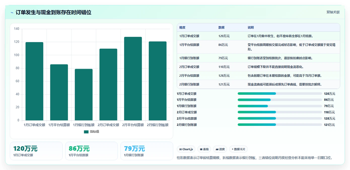Open the 86万元 data card
Viewport: 350px width, 170px height.
tap(91, 151)
